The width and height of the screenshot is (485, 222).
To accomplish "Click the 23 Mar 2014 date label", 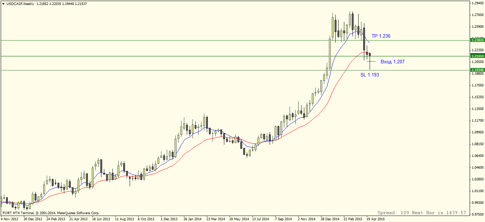I will click(x=216, y=219).
